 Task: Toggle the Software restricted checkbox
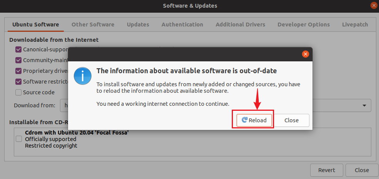point(18,82)
